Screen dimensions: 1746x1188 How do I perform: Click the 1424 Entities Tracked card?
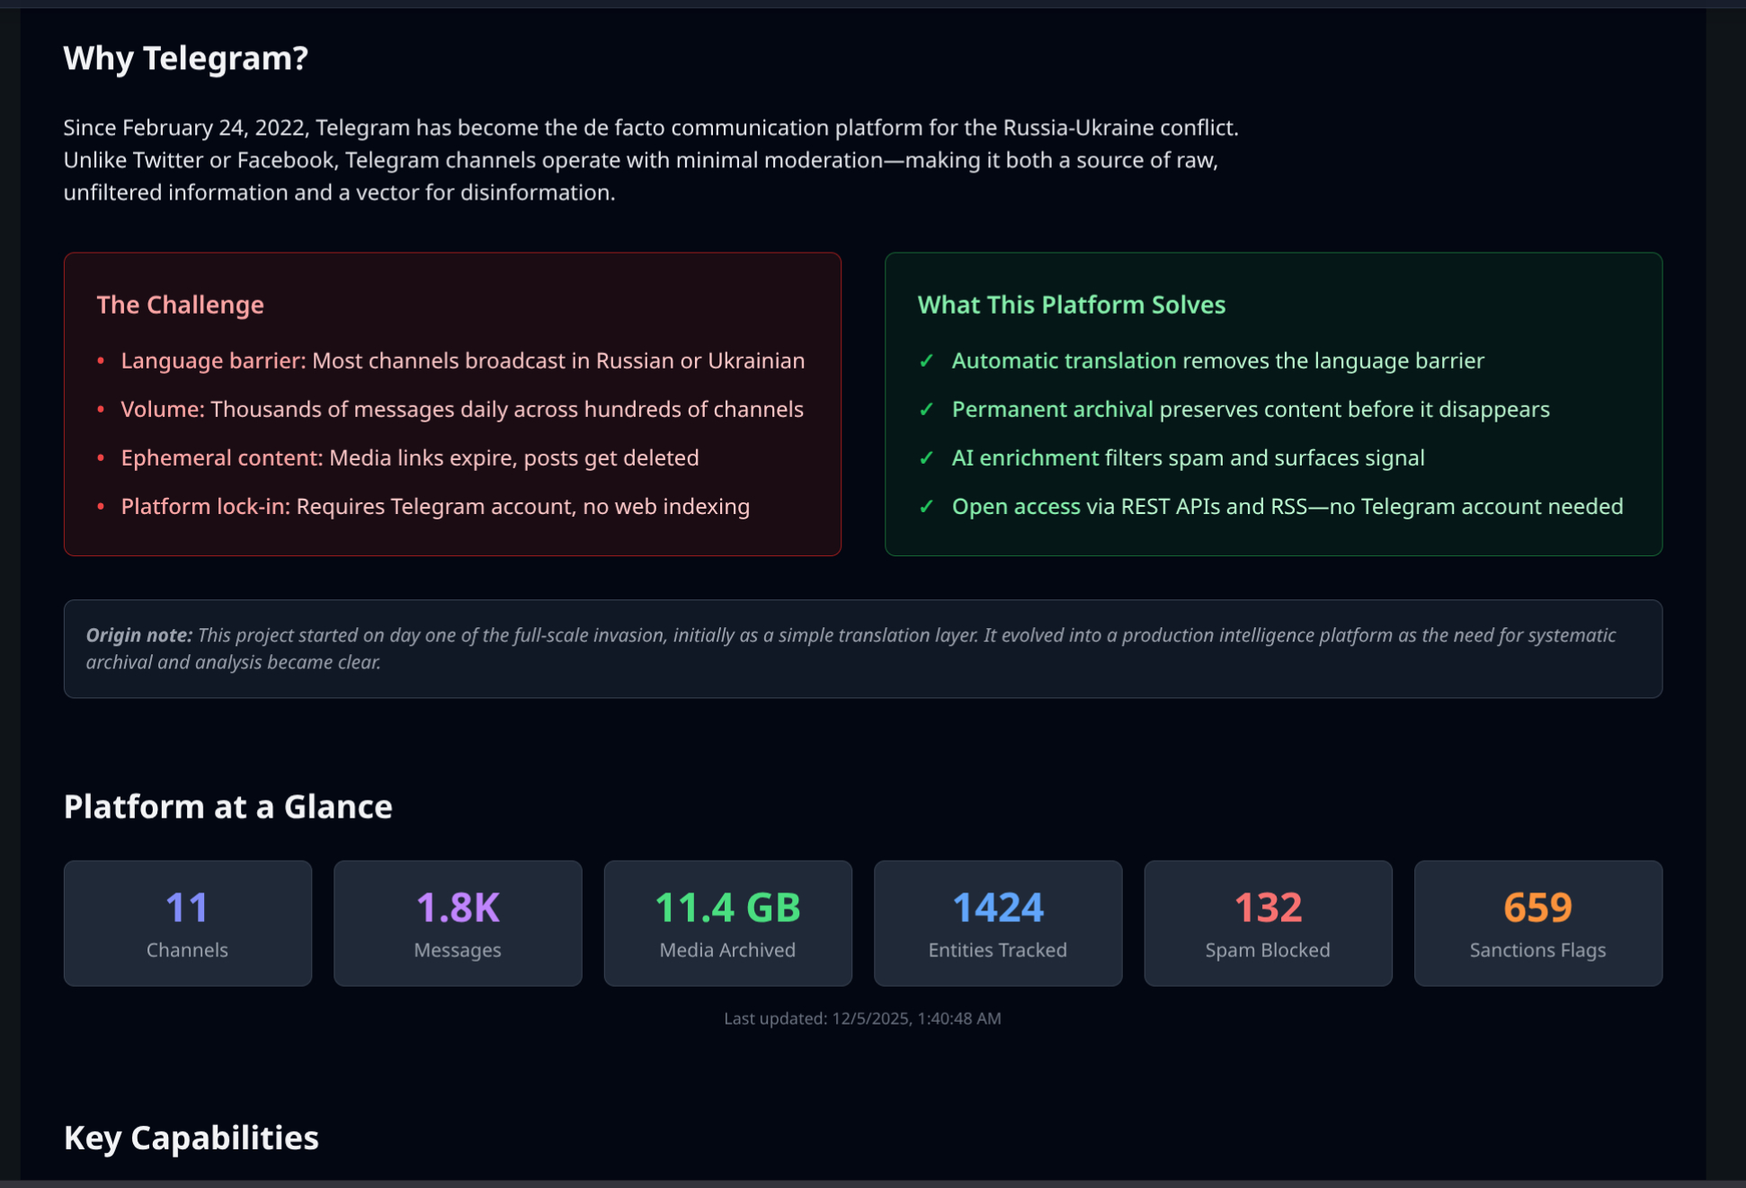[x=998, y=923]
